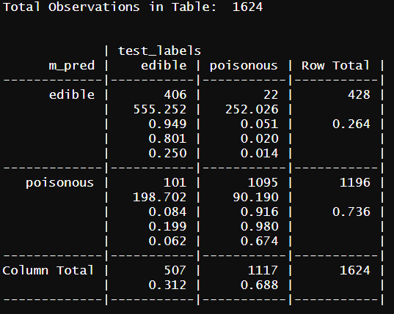Select the column total 507

click(x=175, y=270)
